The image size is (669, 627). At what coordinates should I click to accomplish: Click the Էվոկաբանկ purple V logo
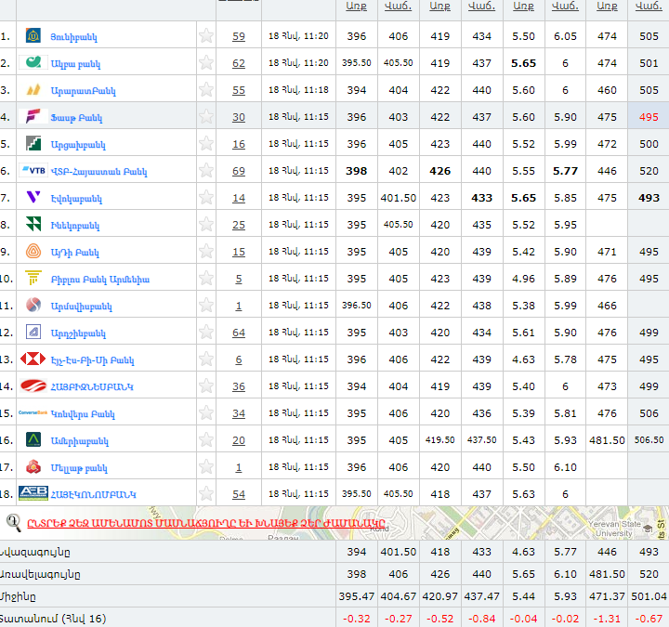33,197
